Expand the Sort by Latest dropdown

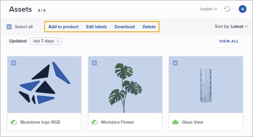231,27
